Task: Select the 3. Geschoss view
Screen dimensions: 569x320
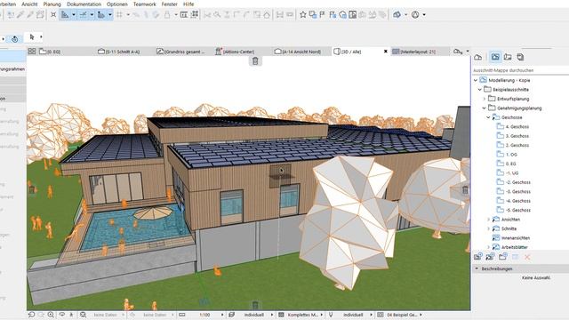Action: [x=513, y=136]
